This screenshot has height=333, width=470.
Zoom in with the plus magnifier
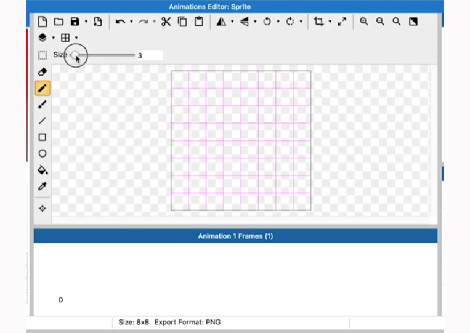pos(364,22)
